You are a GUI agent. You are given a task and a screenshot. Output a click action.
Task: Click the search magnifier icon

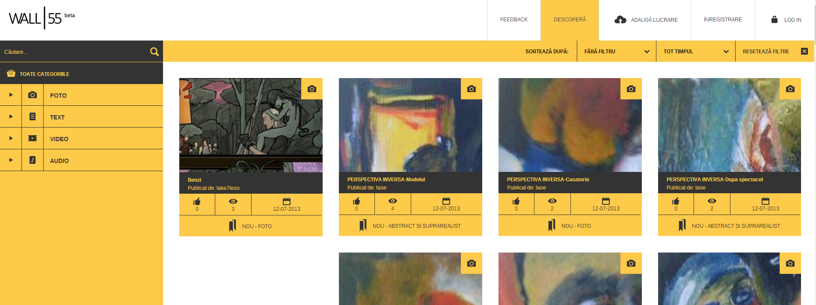(x=154, y=52)
